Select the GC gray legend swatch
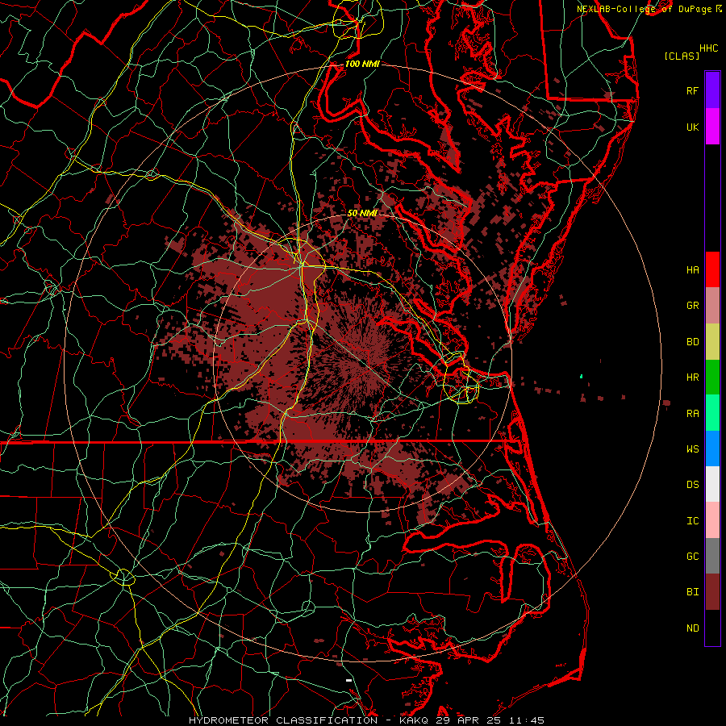The height and width of the screenshot is (726, 726). [x=712, y=556]
